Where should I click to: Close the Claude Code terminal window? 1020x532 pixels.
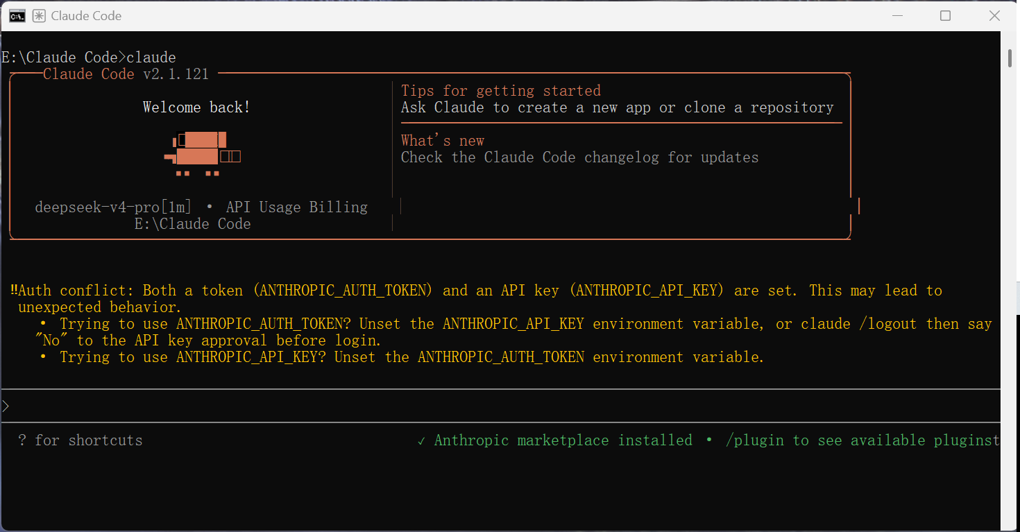click(x=994, y=16)
